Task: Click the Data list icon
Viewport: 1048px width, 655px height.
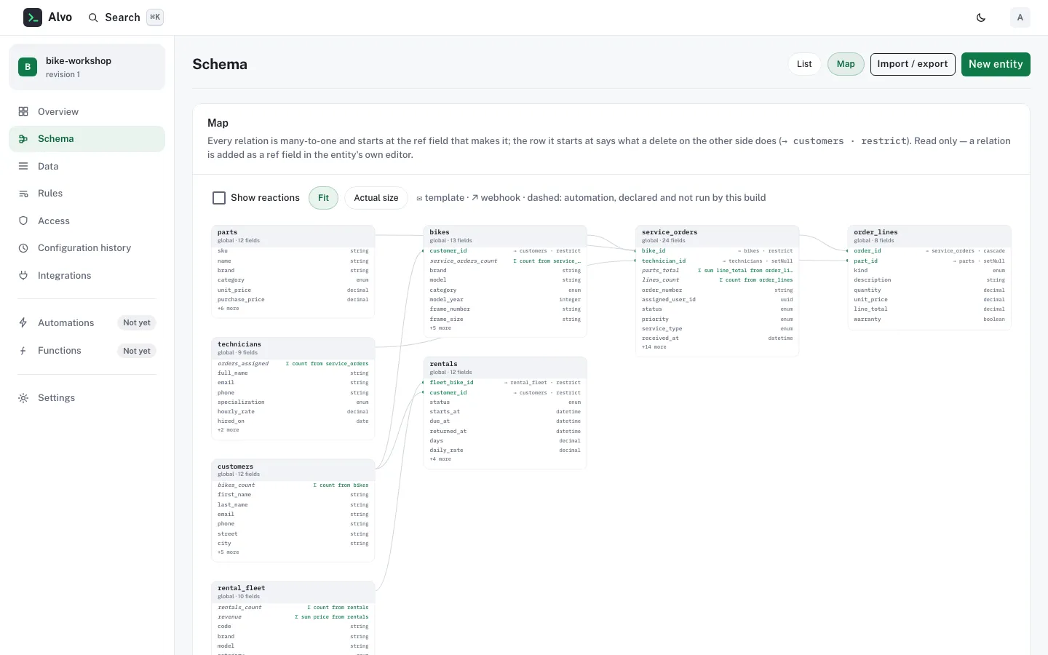Action: coord(23,167)
